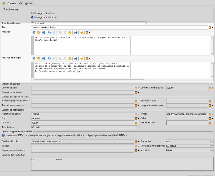Image resolution: width=215 pixels, height=176 pixels.
Task: Open the Visibilité dropdown
Action: [x=212, y=150]
